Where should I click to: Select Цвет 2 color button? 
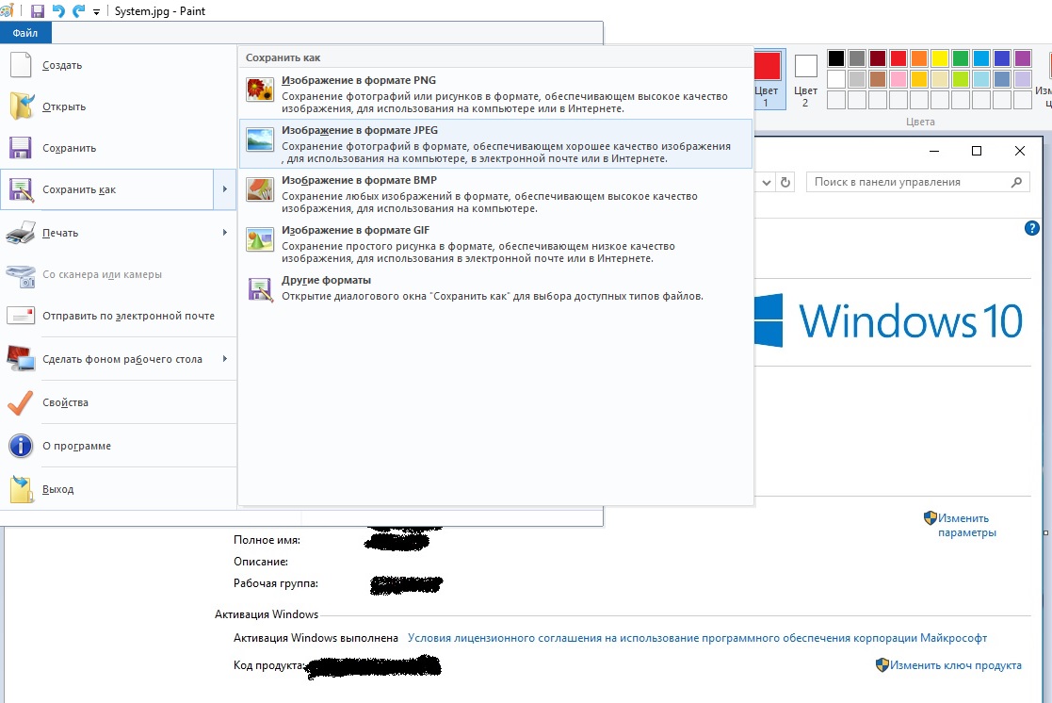(x=805, y=79)
